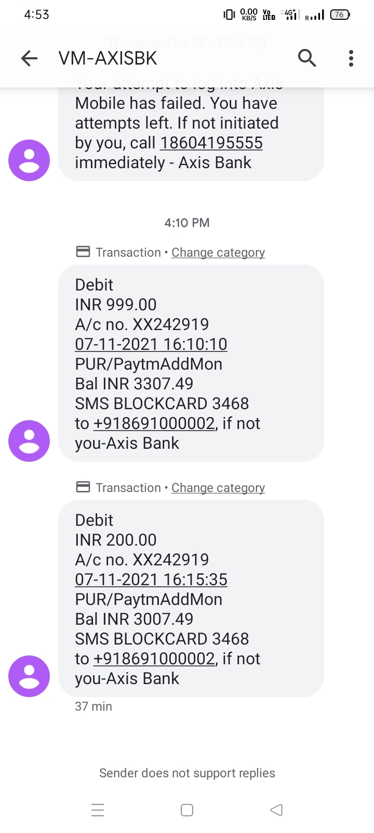Tap the battery indicator in the status bar
The image size is (374, 833).
pyautogui.click(x=340, y=15)
